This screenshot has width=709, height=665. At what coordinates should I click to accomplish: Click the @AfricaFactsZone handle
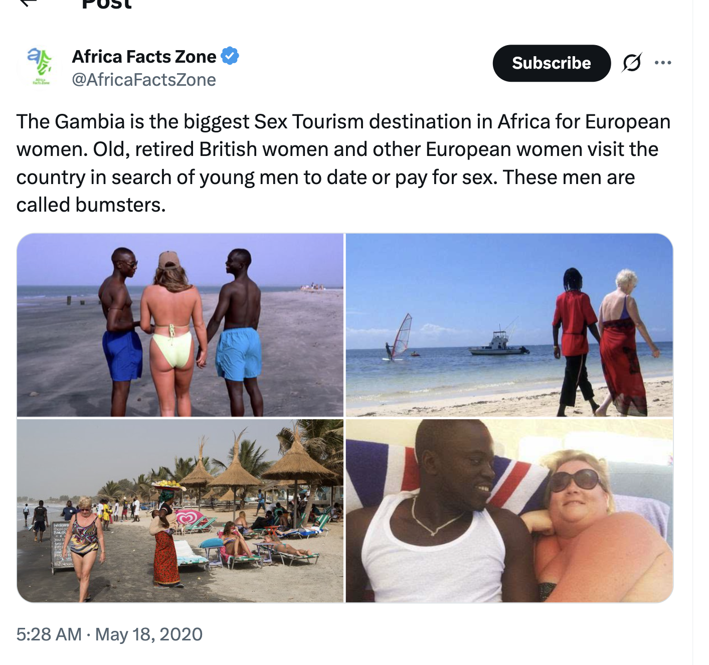click(144, 80)
